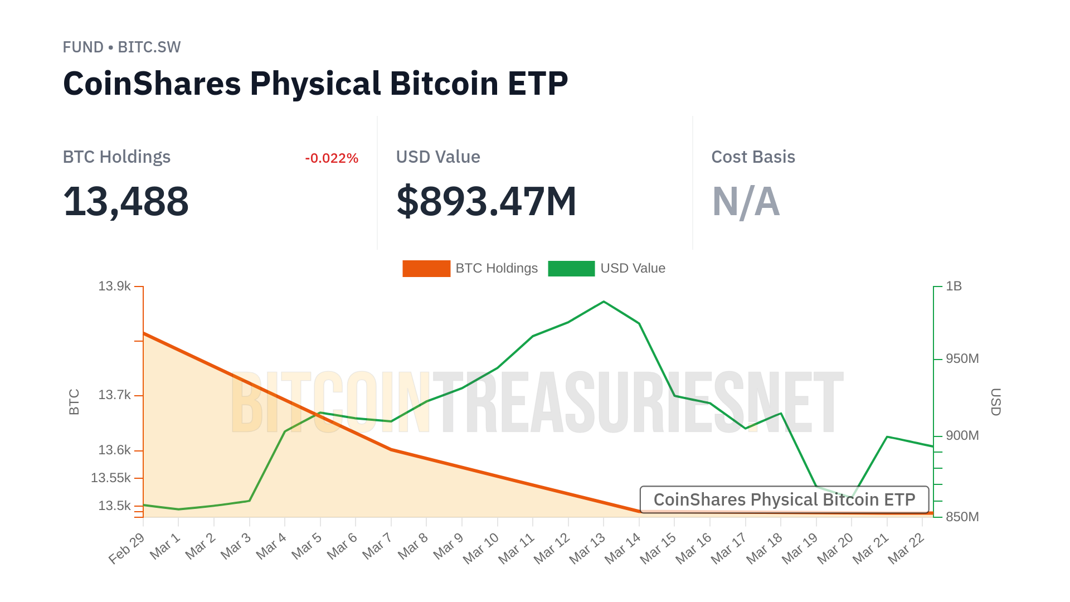Select the $893.47M USD value figure
1070x602 pixels.
486,202
